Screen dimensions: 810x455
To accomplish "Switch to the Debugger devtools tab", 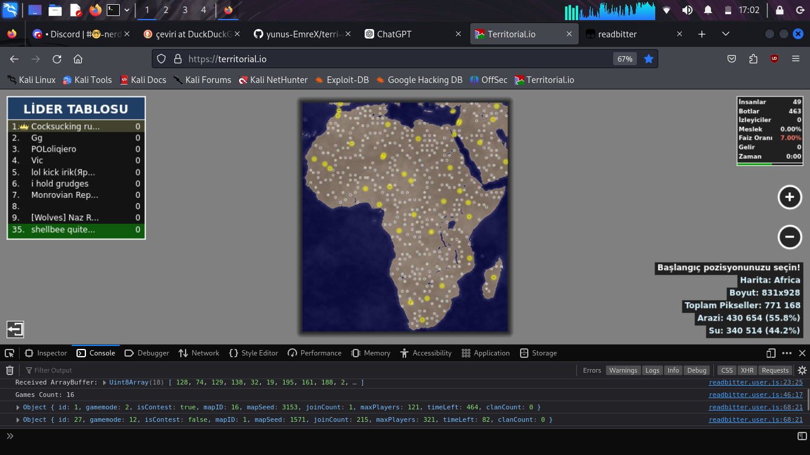I will pyautogui.click(x=147, y=353).
